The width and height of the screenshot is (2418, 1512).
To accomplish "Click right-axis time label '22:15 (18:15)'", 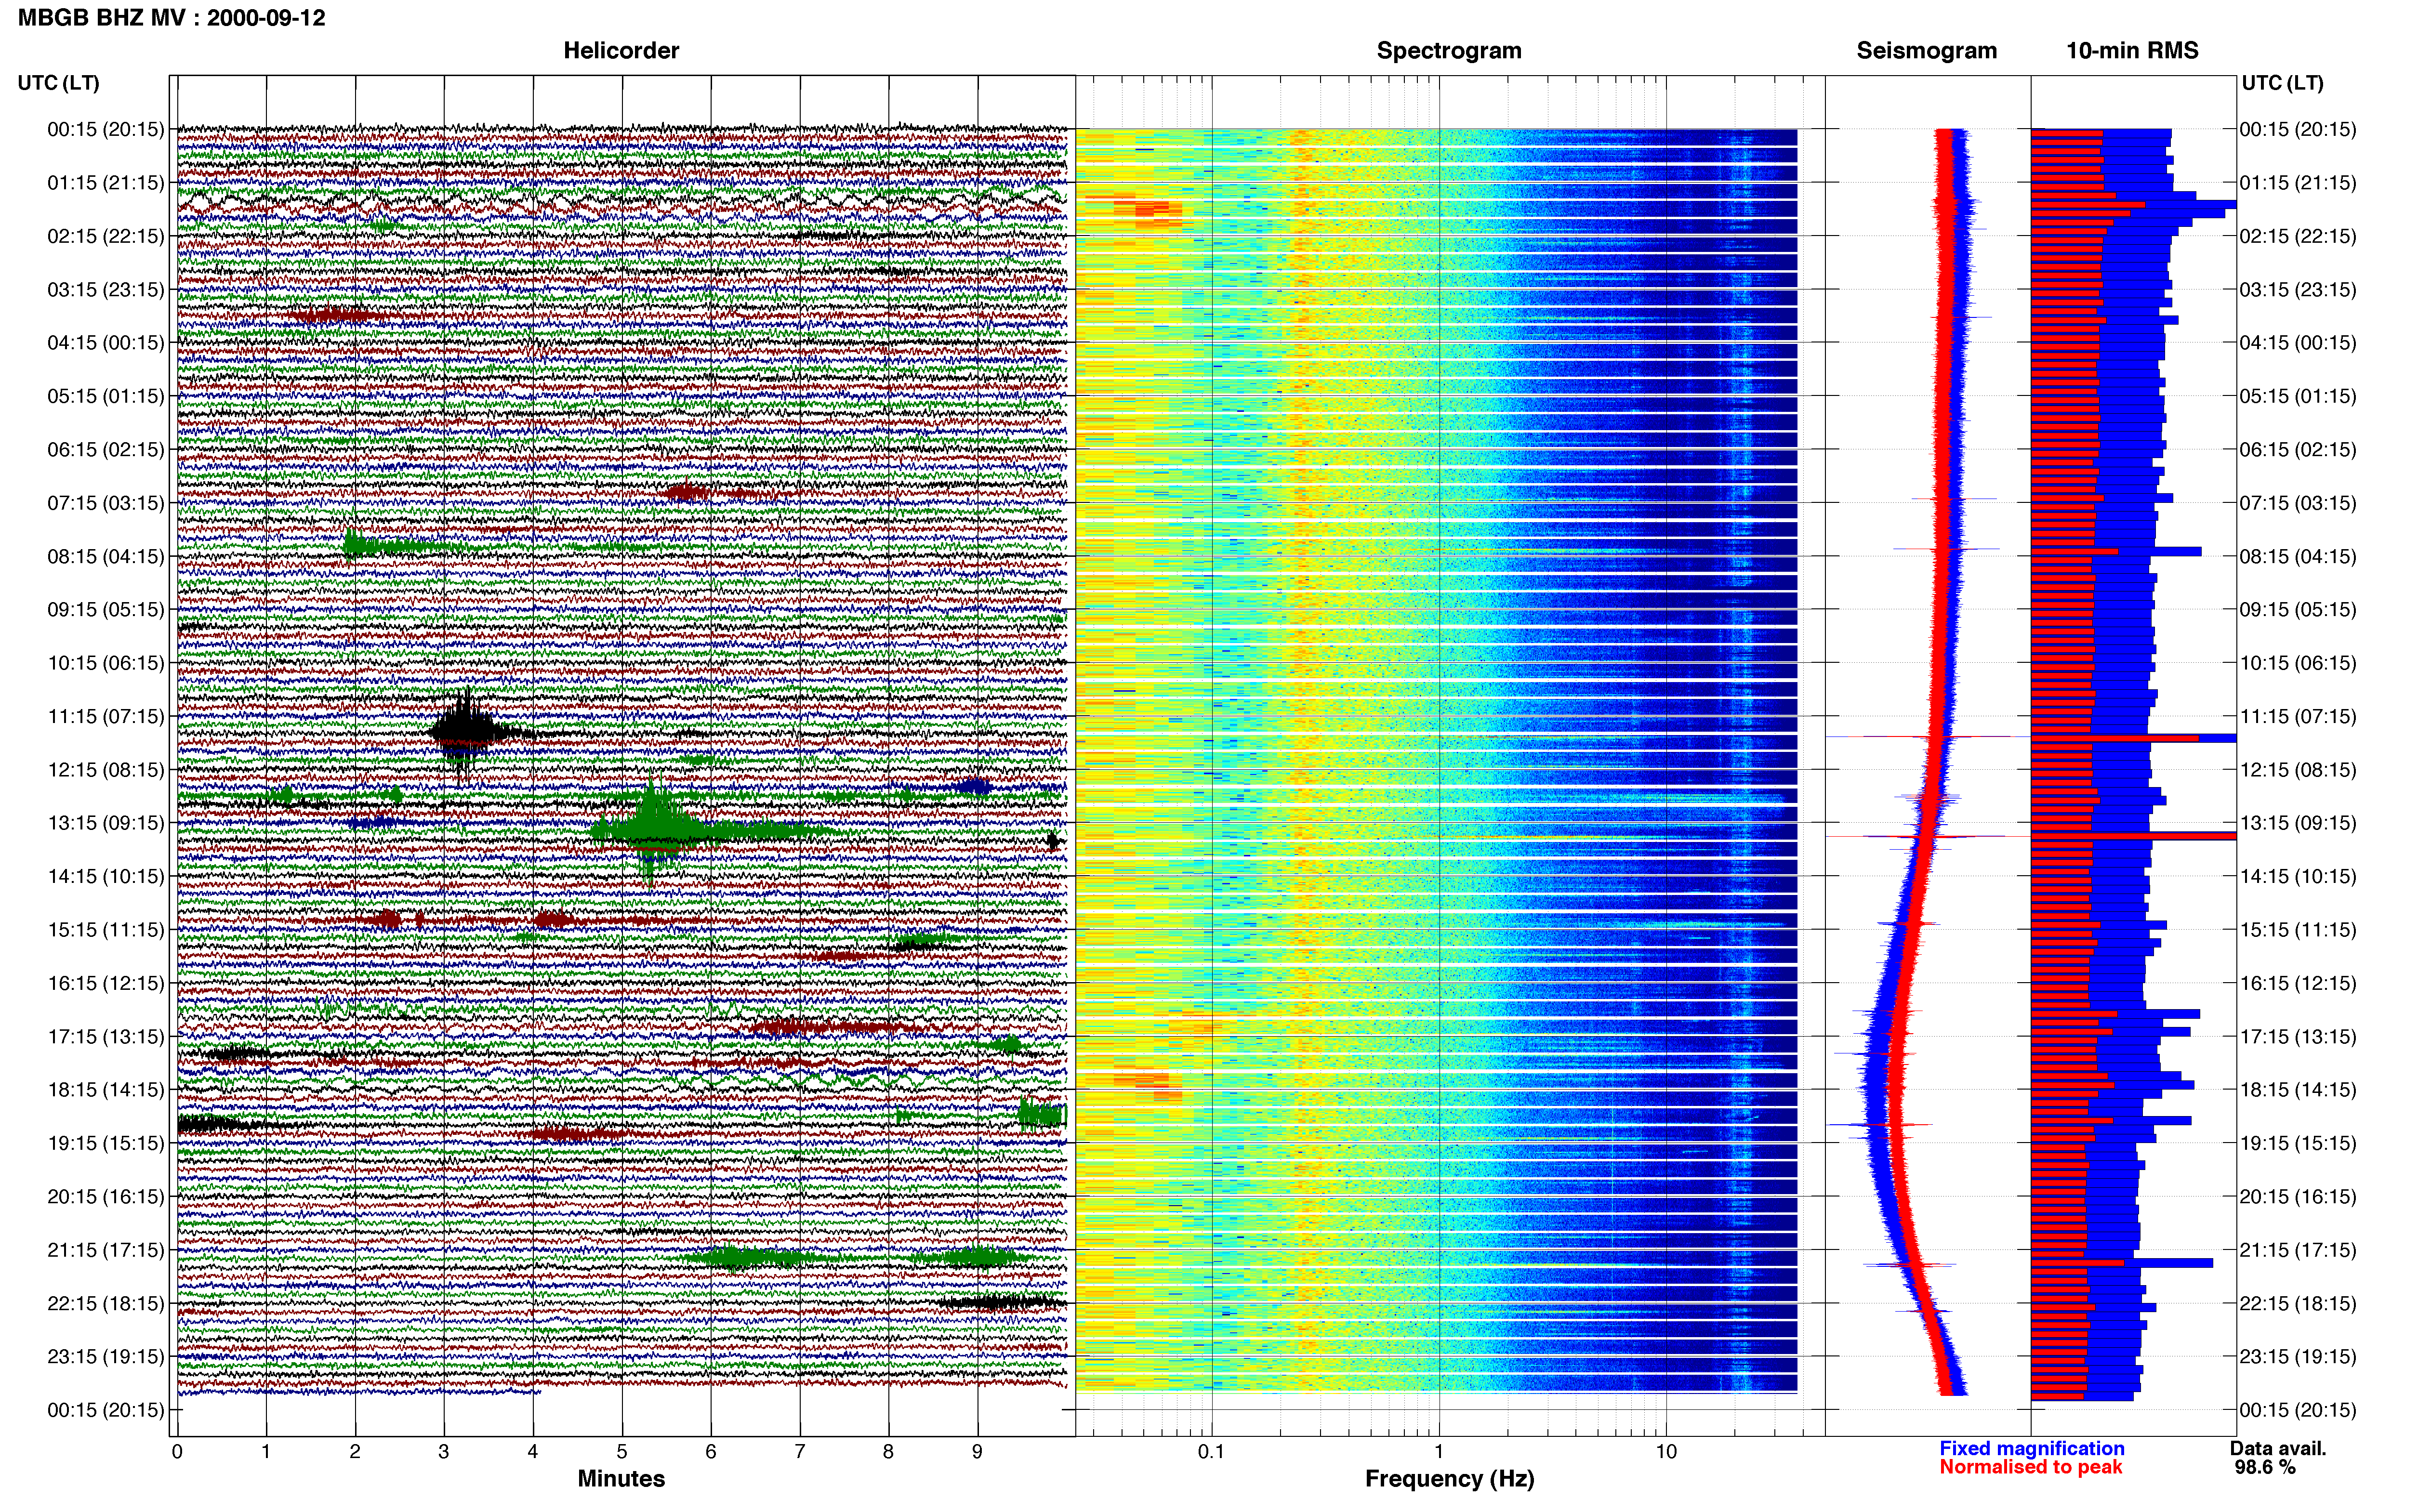I will click(x=2298, y=1304).
